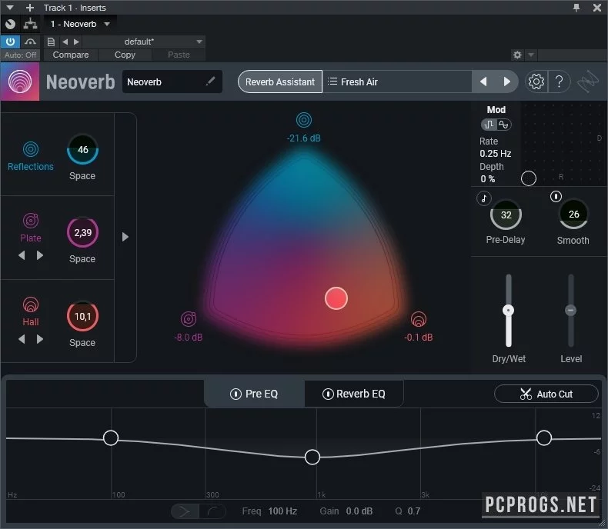The height and width of the screenshot is (529, 608).
Task: Toggle the Auto: Off automation mode
Action: 20,55
